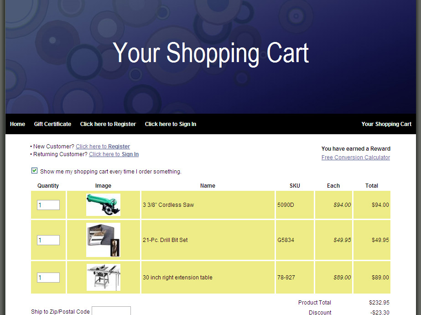
Task: Click the Cordless Saw product image
Action: [103, 205]
